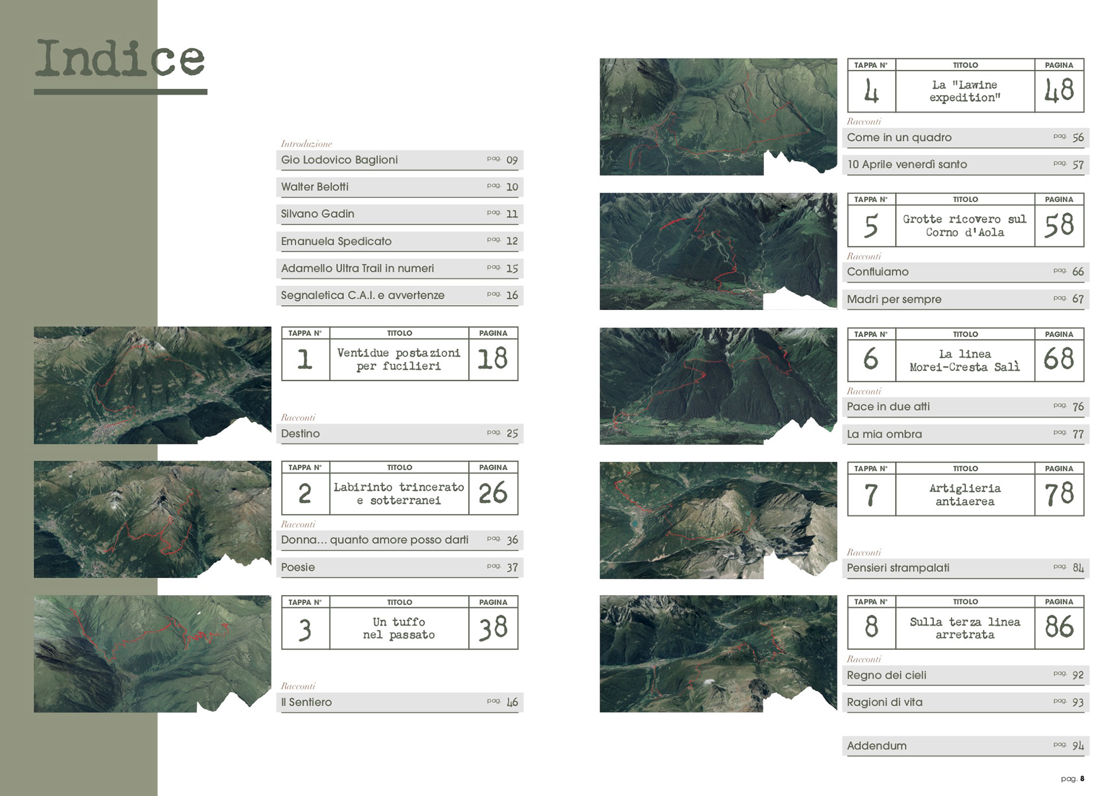Click the 'Introduzione' section label
This screenshot has width=1118, height=796.
[306, 144]
